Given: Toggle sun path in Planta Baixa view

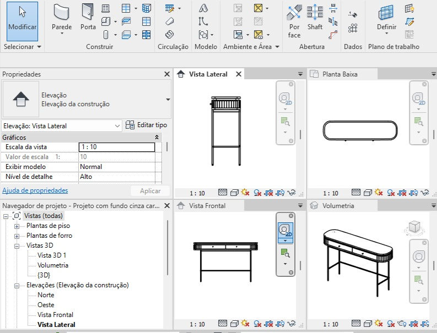Looking at the screenshot, I should (x=379, y=193).
